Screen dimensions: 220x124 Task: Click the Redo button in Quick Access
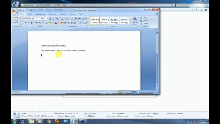click(x=27, y=10)
